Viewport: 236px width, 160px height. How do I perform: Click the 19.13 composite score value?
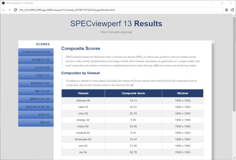pos(134,101)
